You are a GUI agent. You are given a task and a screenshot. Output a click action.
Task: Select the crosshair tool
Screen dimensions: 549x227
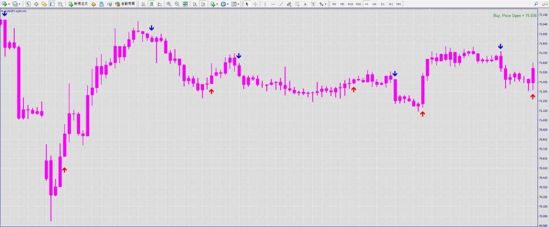255,4
